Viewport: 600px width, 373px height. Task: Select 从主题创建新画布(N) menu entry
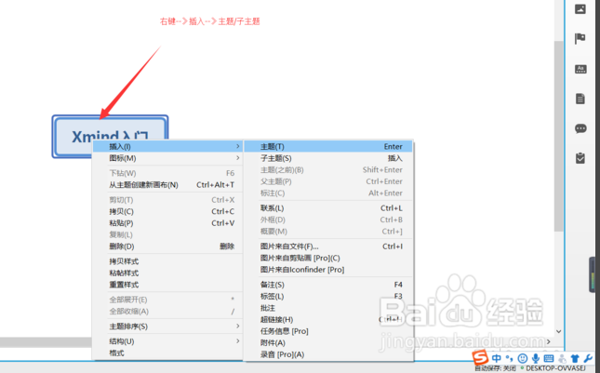click(167, 185)
